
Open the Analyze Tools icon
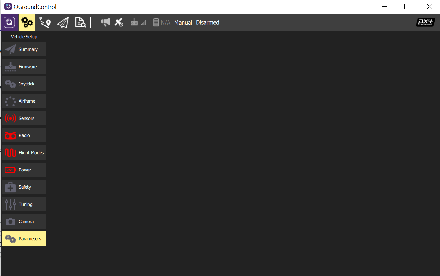pyautogui.click(x=80, y=22)
